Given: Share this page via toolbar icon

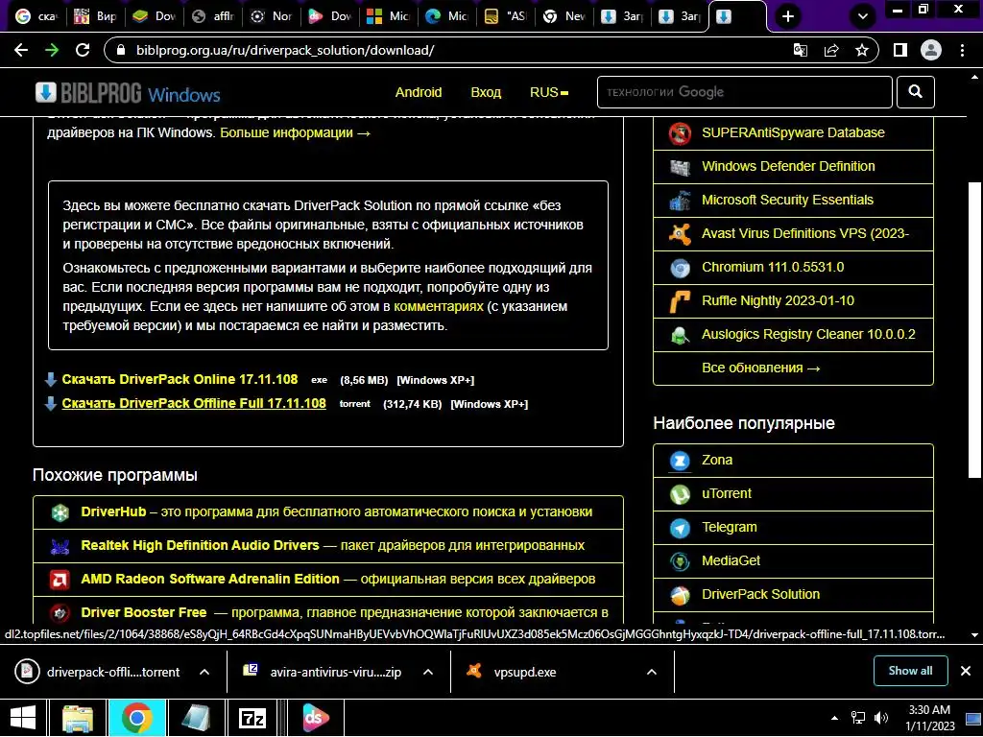Looking at the screenshot, I should tap(831, 50).
